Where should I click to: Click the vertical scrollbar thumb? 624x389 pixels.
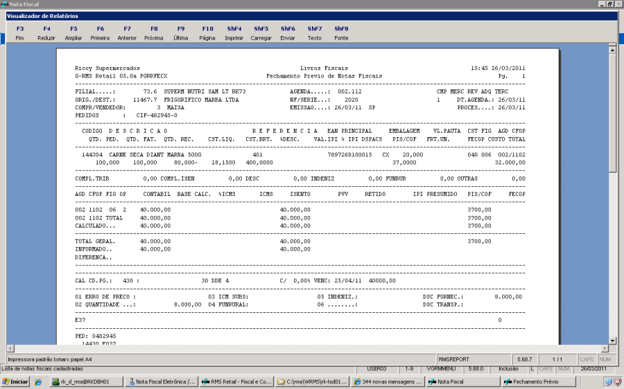pos(612,114)
